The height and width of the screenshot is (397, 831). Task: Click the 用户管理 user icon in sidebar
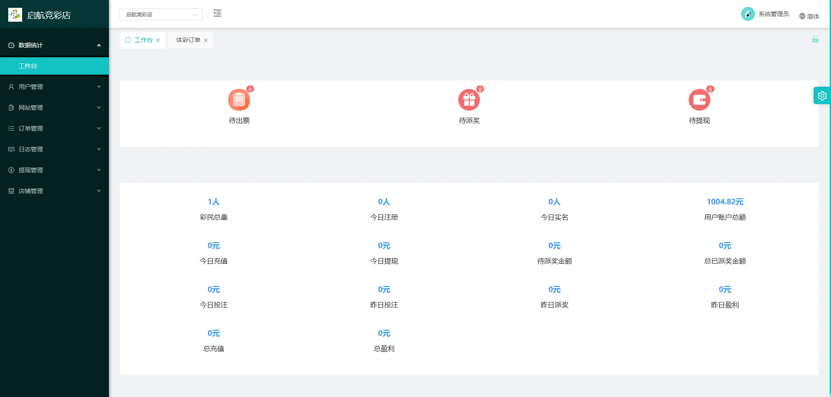point(11,86)
